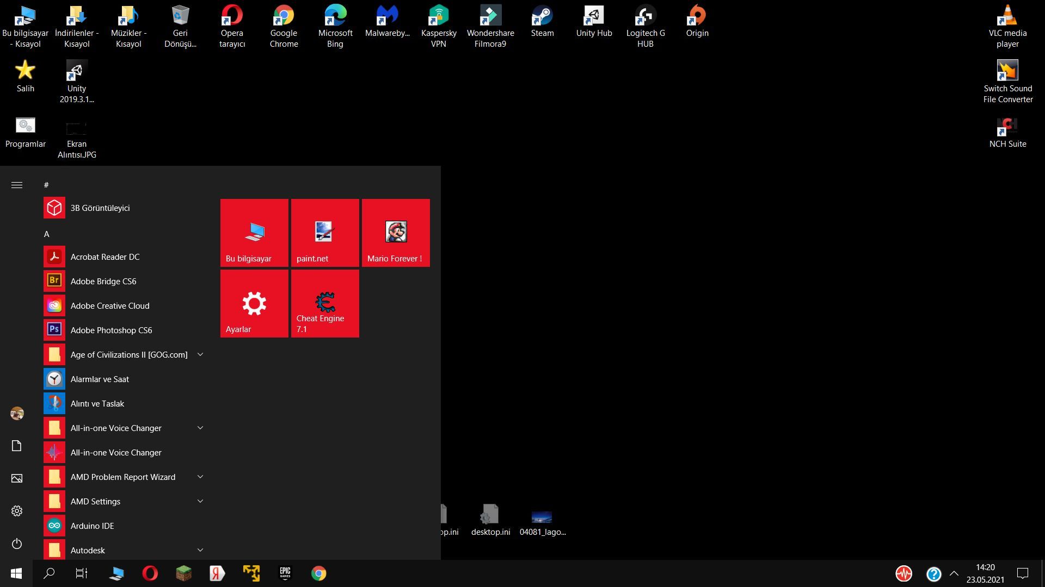This screenshot has height=587, width=1045.
Task: Open Adobe Creative Cloud app entry
Action: click(109, 305)
